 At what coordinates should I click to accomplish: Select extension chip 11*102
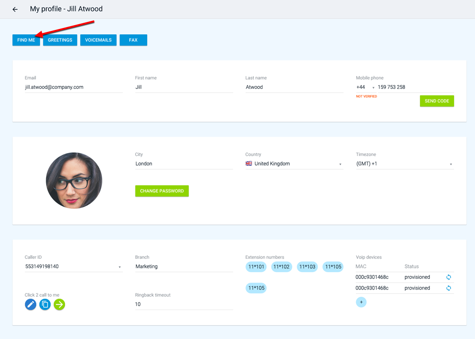[281, 267]
